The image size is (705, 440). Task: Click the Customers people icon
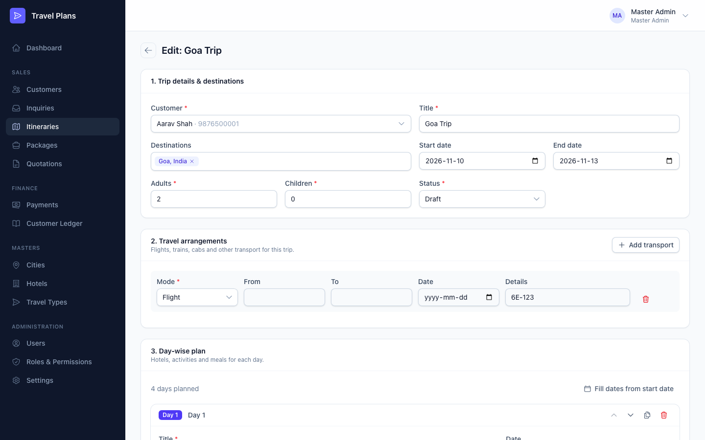pyautogui.click(x=16, y=89)
